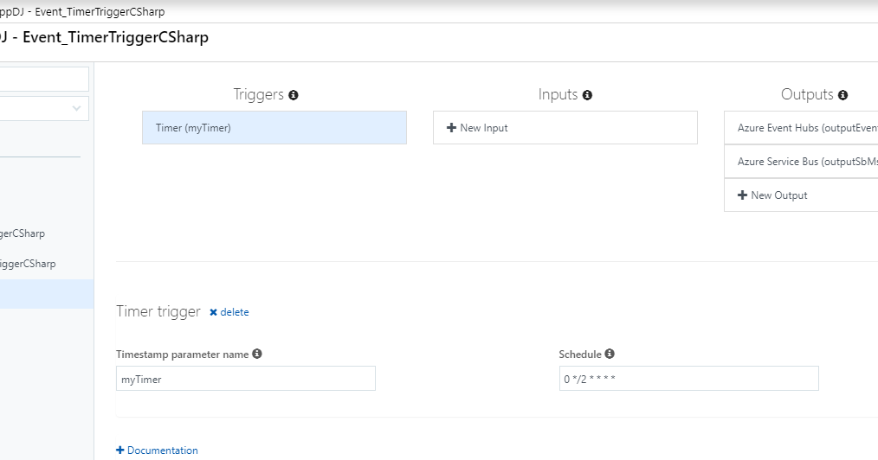This screenshot has width=878, height=460.
Task: Expand the Documentation section
Action: click(157, 450)
